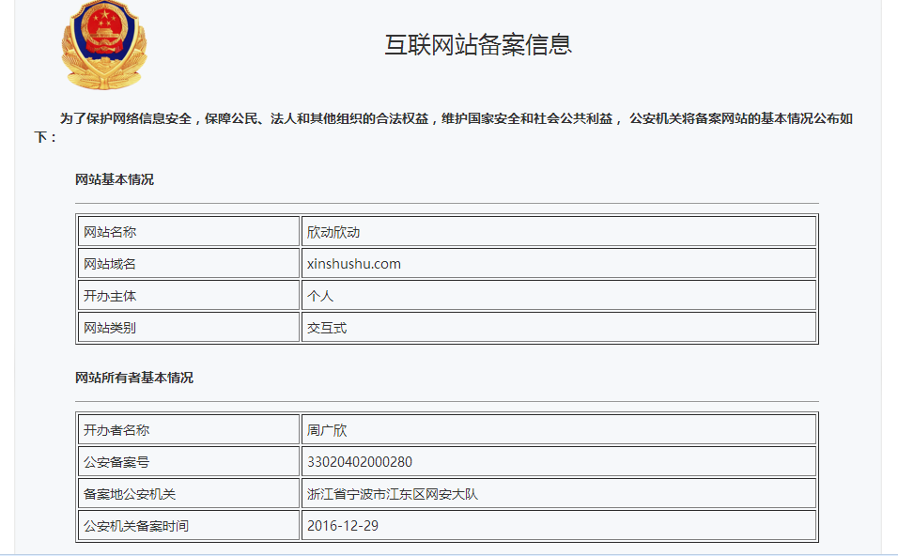Select the 网站域名 label cell
The height and width of the screenshot is (556, 898).
click(x=189, y=264)
